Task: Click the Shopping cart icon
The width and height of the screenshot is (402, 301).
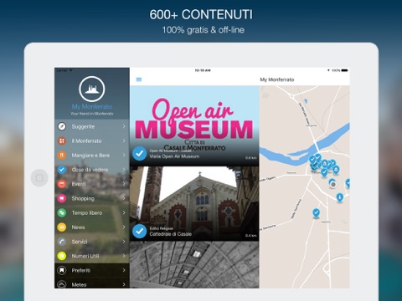Action: coord(62,198)
